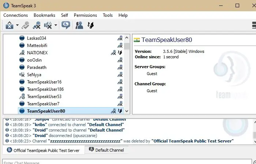This screenshot has width=256, height=164.
Task: Open the Tools menu
Action: point(108,15)
